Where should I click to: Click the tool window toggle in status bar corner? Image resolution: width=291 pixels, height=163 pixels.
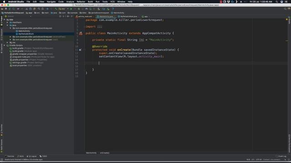[x=2, y=160]
